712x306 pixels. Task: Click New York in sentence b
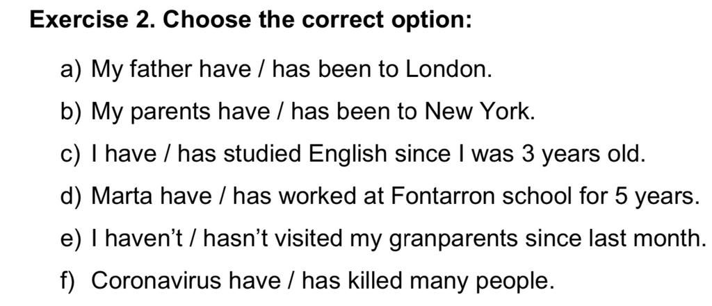click(480, 112)
